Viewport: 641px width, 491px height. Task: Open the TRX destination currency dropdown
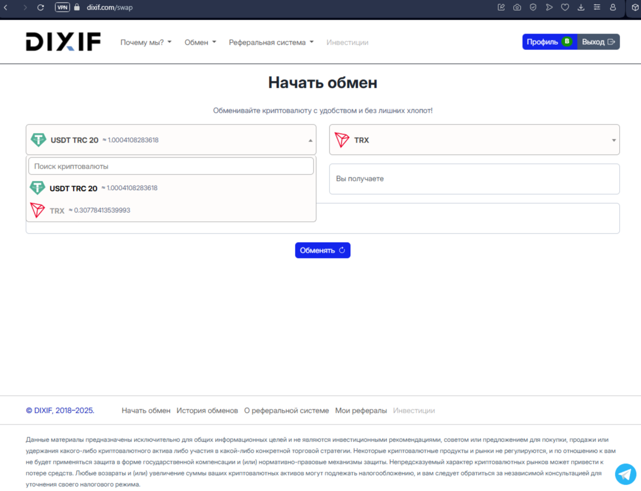474,140
